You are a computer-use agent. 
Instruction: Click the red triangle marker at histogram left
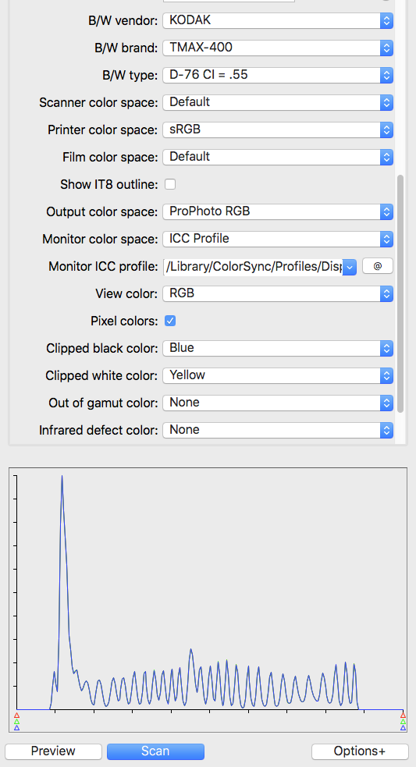click(16, 716)
